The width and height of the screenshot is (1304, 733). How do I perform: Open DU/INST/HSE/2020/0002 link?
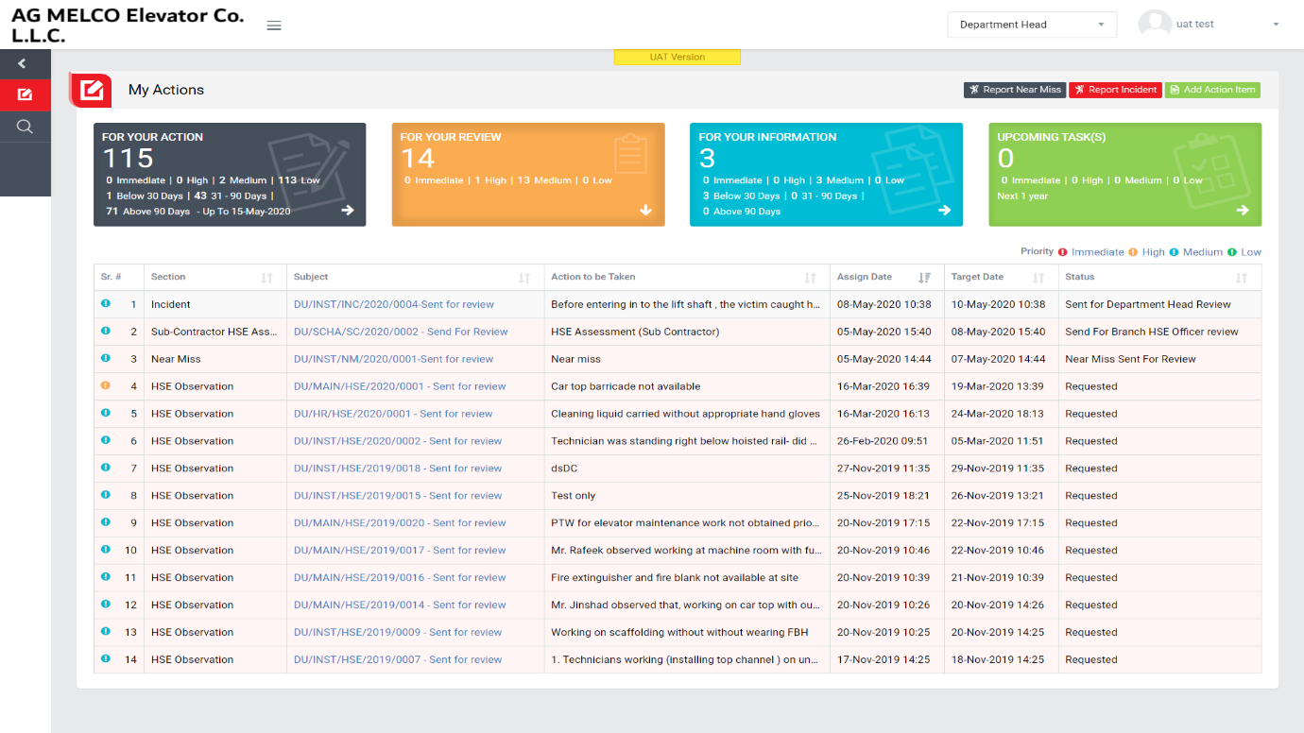coord(398,441)
